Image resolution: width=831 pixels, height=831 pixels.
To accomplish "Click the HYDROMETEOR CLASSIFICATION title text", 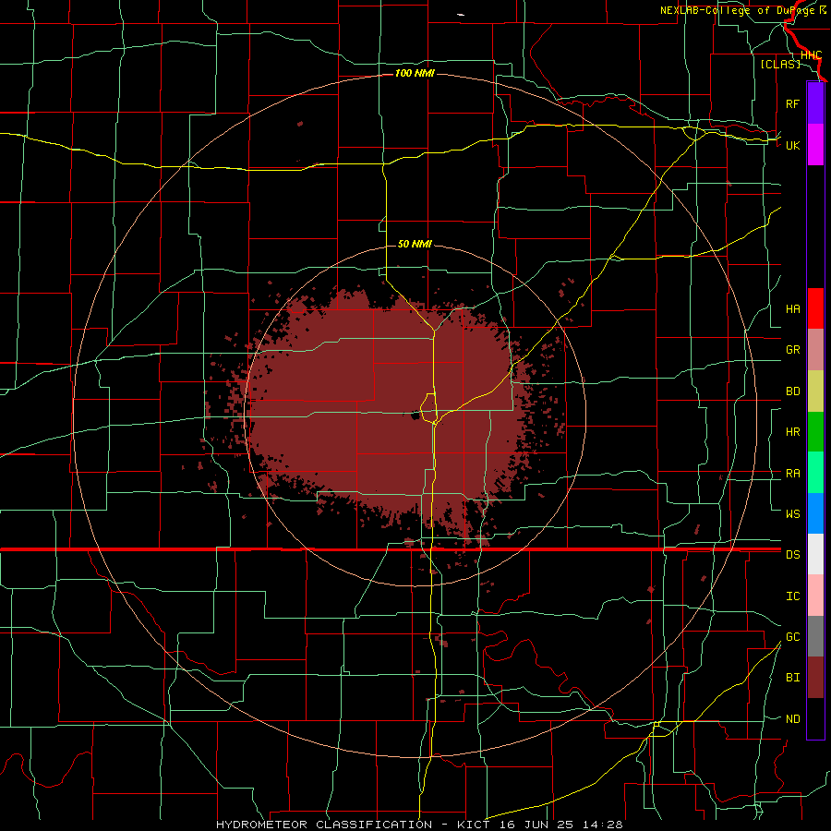I will [324, 825].
